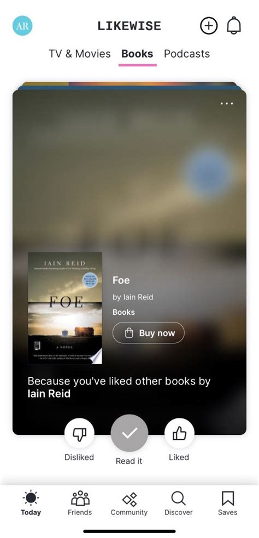Tap the author link by Iain Reid
This screenshot has width=259, height=538.
pos(133,297)
